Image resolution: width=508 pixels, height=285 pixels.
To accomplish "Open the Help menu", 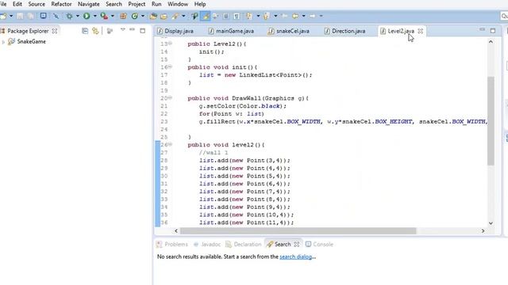I will [200, 4].
